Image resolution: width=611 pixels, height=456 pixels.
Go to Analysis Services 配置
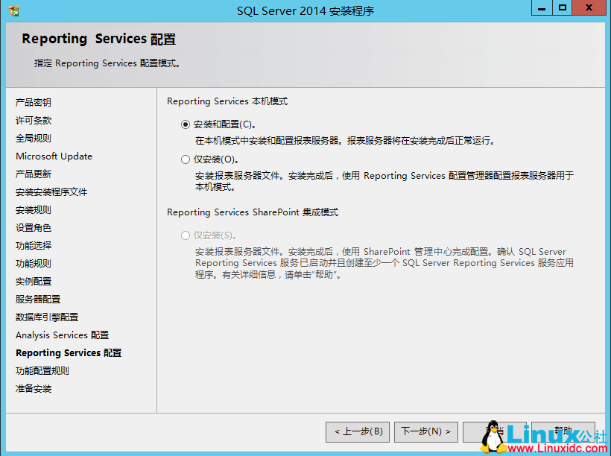[x=60, y=335]
